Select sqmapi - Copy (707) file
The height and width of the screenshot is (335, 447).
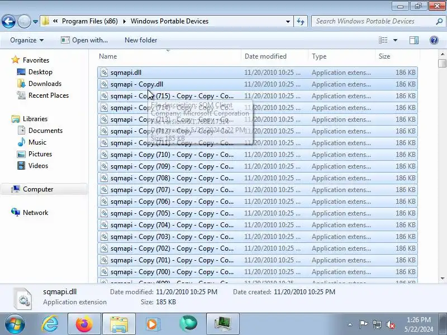258,189
